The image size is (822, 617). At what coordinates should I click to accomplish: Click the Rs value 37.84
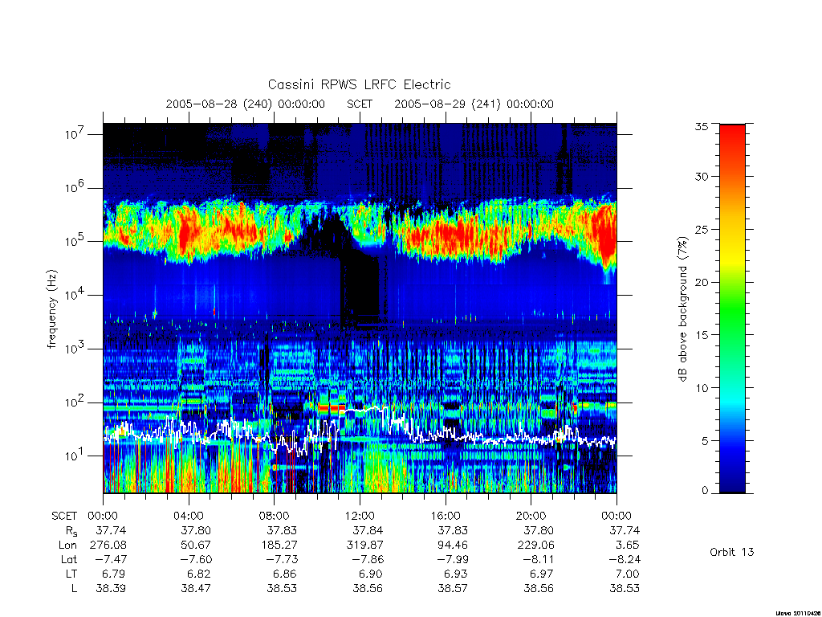pos(368,530)
